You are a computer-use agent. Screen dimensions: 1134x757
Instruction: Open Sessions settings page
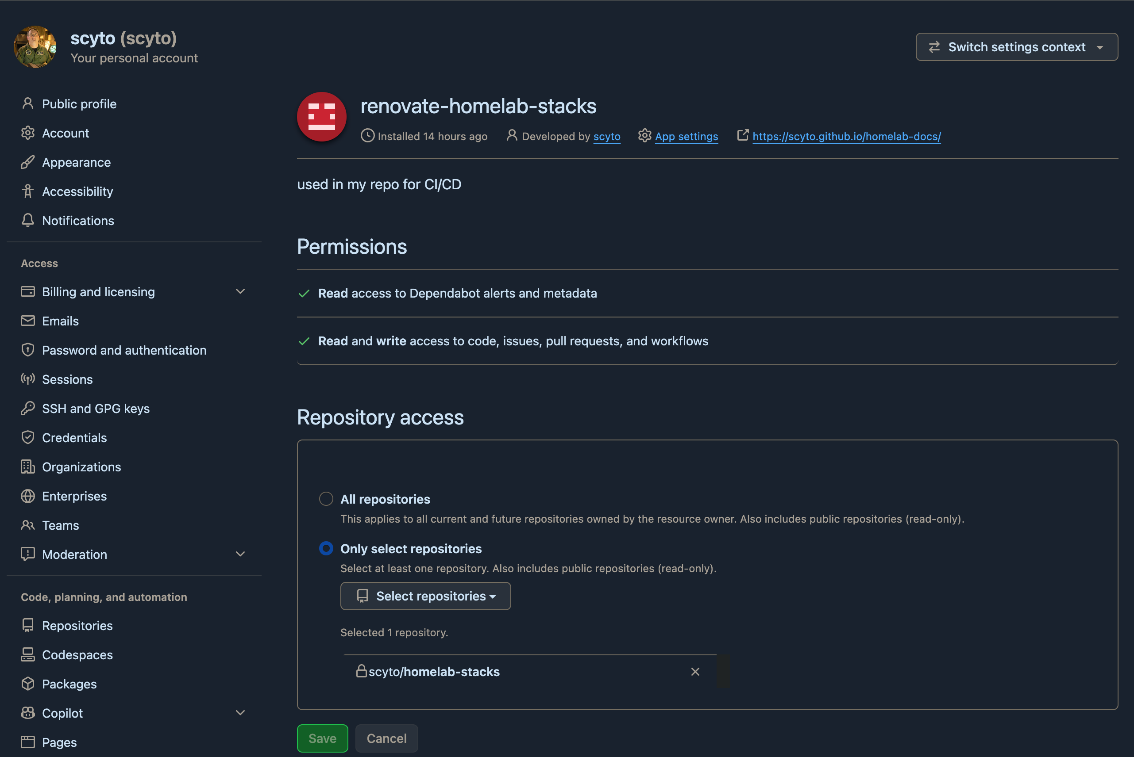[67, 379]
